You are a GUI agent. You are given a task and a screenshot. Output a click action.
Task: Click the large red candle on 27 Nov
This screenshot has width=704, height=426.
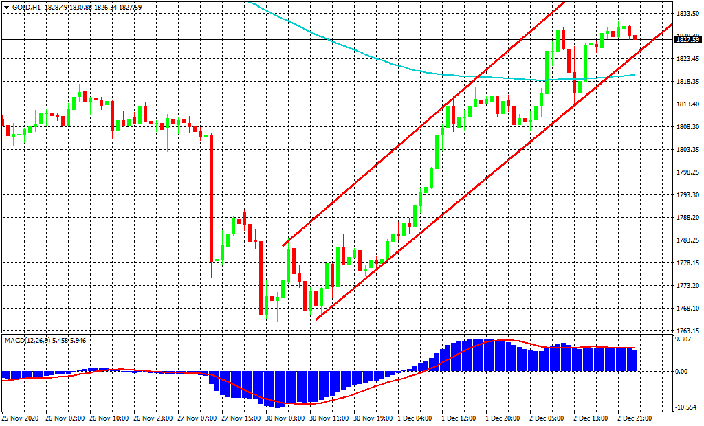pos(211,198)
